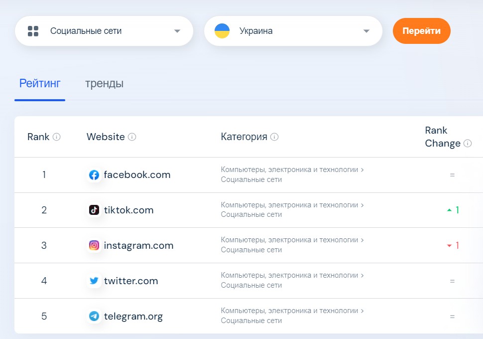Click info icon next to Категория header
The width and height of the screenshot is (483, 339).
274,137
